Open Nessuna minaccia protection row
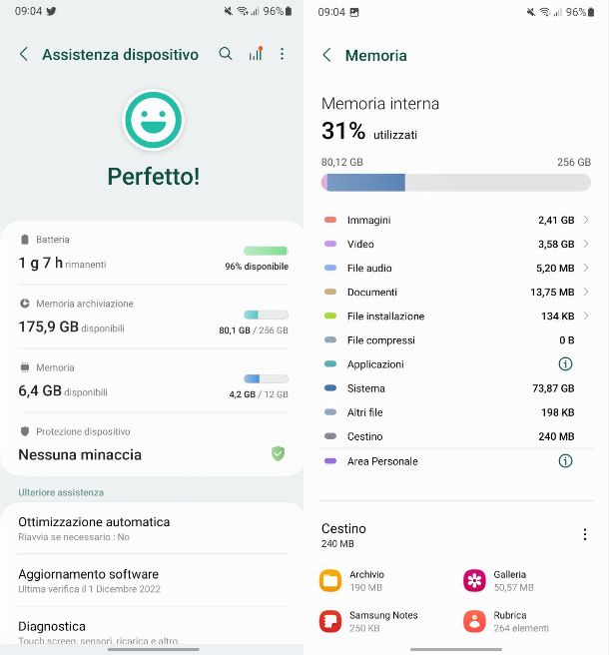Viewport: 609px width, 656px height. (153, 444)
